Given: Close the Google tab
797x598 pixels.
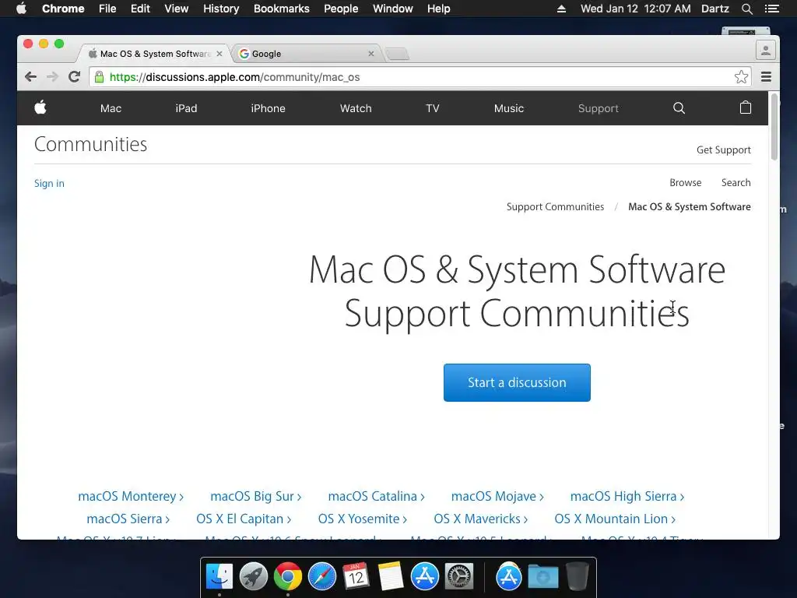Looking at the screenshot, I should 371,54.
